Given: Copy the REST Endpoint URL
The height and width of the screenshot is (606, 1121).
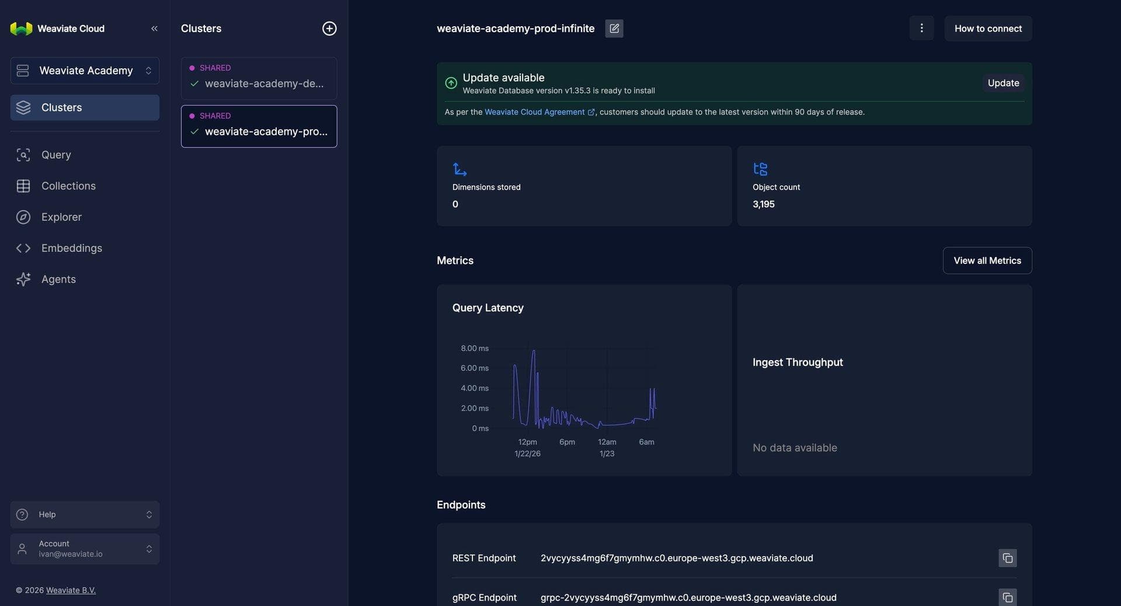Looking at the screenshot, I should pos(1007,558).
